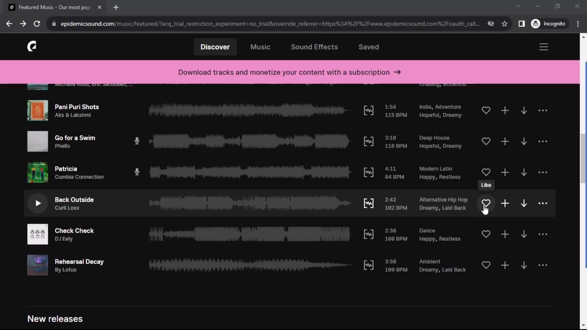Image resolution: width=587 pixels, height=330 pixels.
Task: Open artist Curli Loxx
Action: click(x=67, y=208)
